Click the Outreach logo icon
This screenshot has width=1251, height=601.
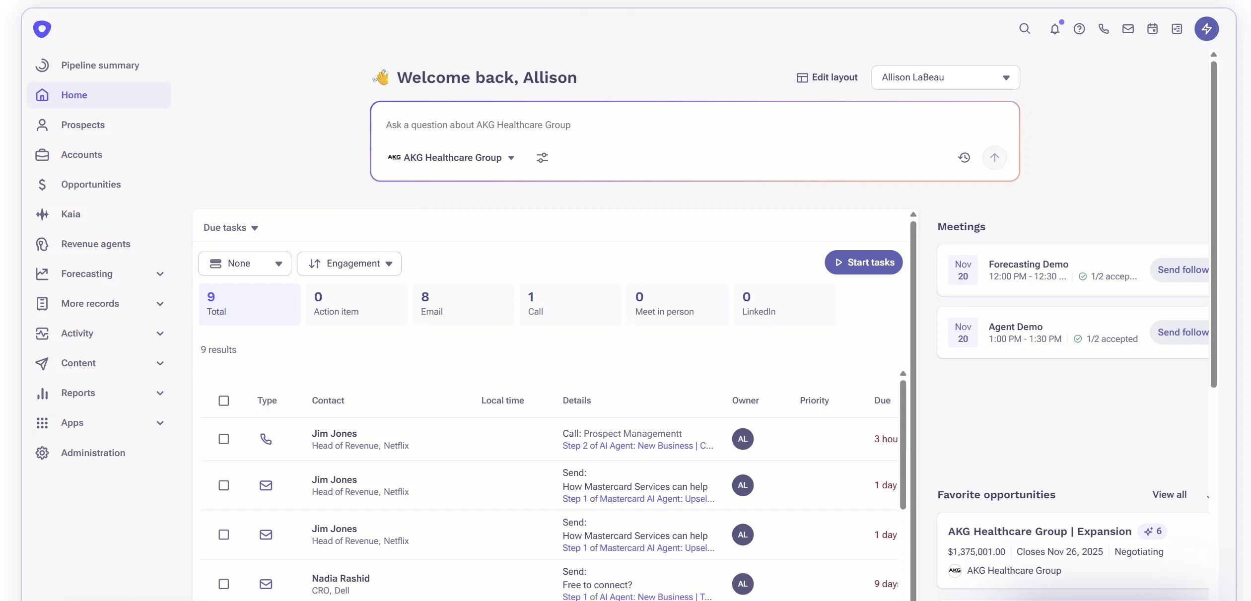coord(42,29)
